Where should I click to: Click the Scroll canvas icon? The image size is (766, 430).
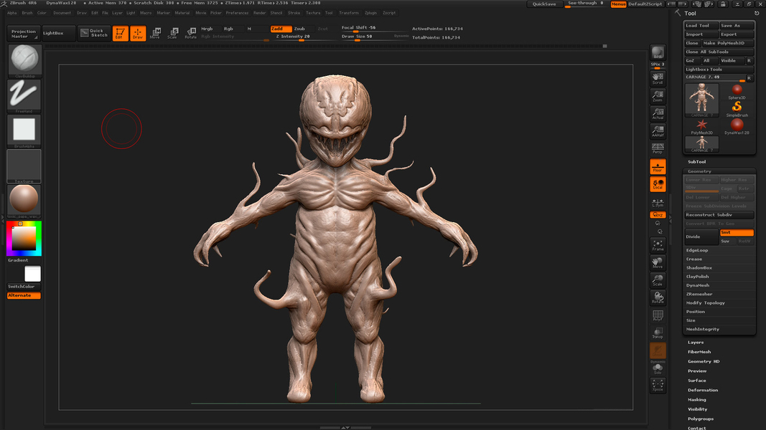[x=658, y=79]
